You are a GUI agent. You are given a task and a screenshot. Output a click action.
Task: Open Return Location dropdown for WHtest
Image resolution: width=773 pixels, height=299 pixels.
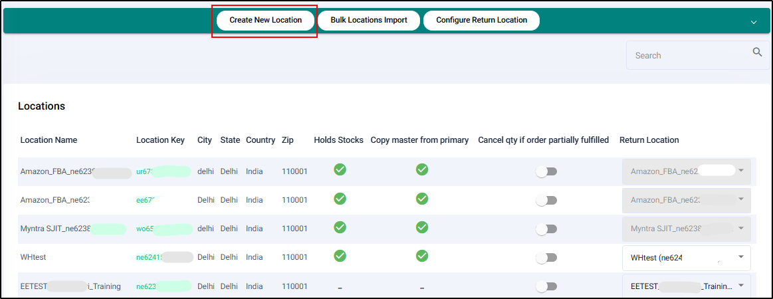tap(740, 258)
